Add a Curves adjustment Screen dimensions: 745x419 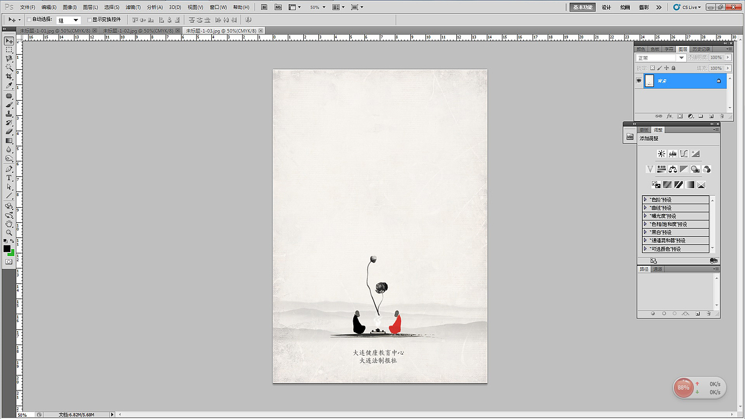click(684, 154)
